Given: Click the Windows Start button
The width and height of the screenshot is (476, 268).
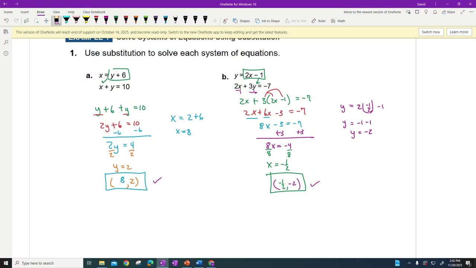Looking at the screenshot, I should (6, 263).
